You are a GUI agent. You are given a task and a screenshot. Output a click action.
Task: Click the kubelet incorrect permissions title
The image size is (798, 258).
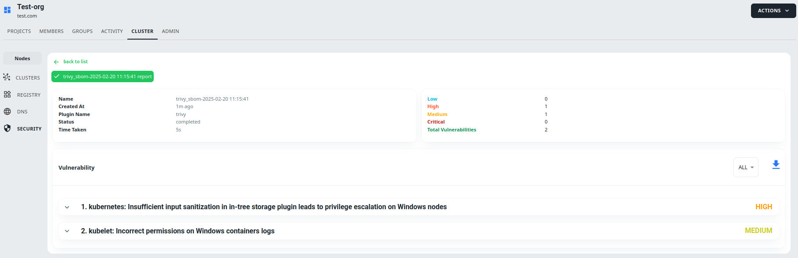pyautogui.click(x=178, y=231)
